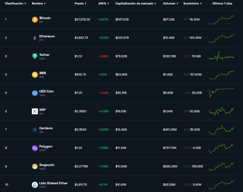243x192 pixels.
Task: Click the Tether logo icon
Action: tap(35, 56)
